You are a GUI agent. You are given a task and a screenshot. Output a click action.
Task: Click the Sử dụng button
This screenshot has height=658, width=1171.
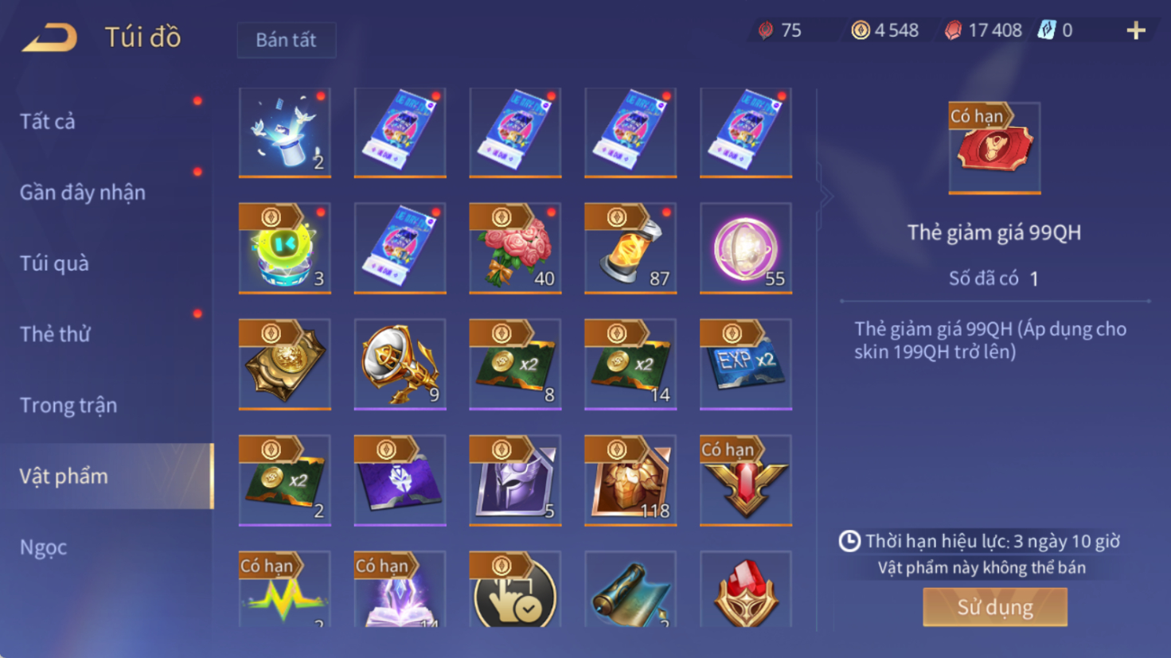point(995,607)
